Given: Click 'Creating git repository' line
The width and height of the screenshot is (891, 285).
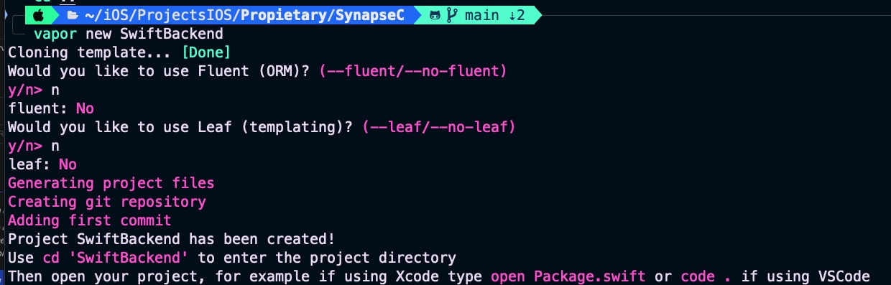Looking at the screenshot, I should tap(107, 202).
